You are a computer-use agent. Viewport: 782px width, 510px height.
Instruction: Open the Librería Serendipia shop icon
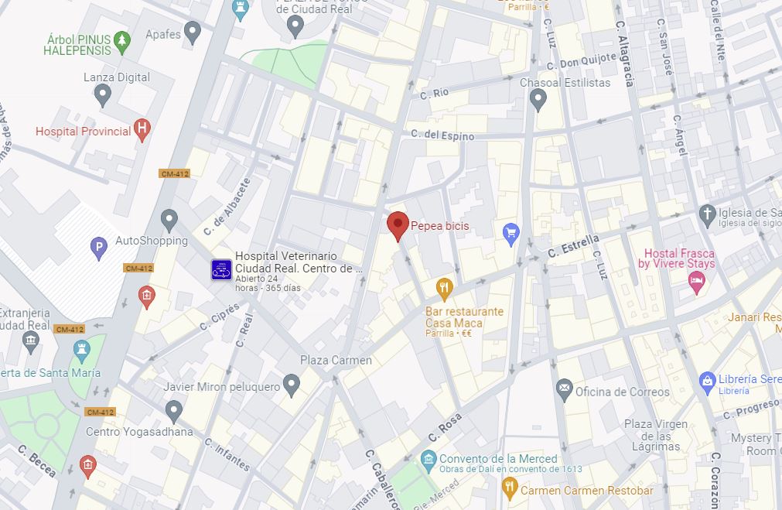pyautogui.click(x=707, y=383)
